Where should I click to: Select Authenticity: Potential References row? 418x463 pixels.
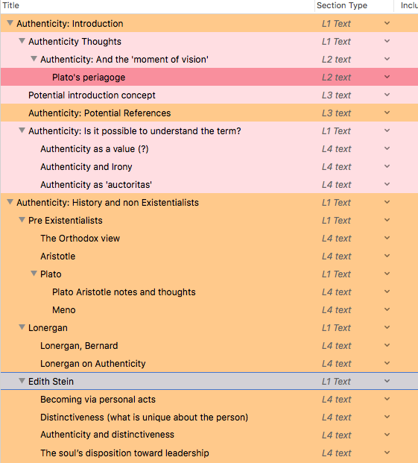tap(99, 113)
